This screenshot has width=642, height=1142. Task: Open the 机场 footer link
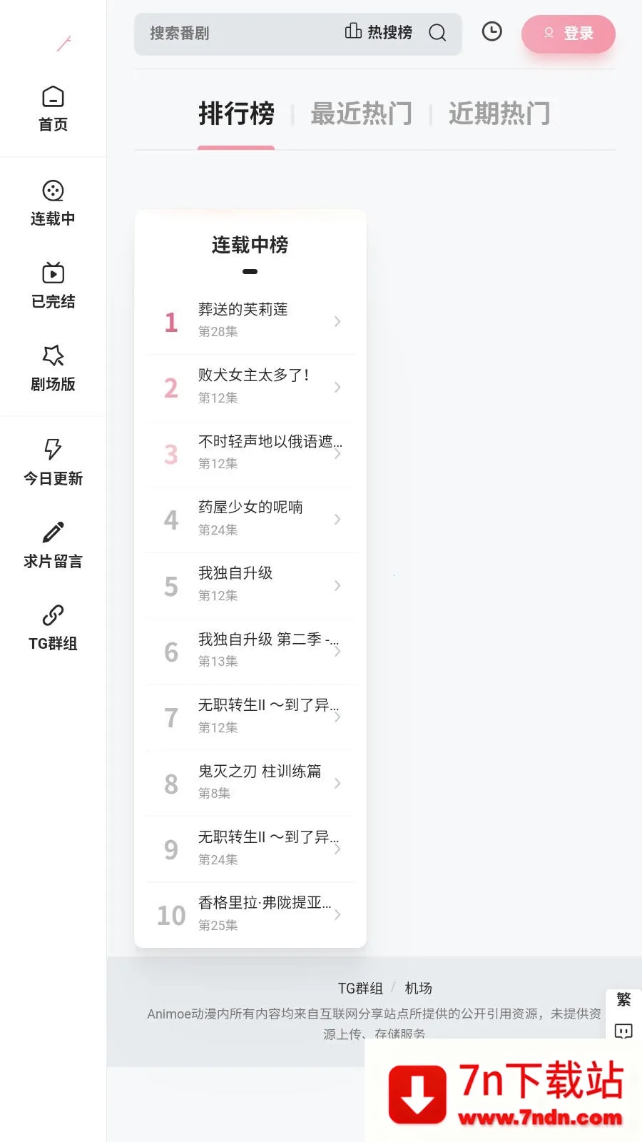[418, 989]
